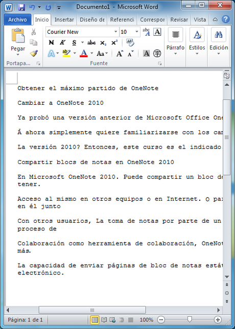Open the undo history dropdown arrow
The height and width of the screenshot is (329, 235).
39,8
